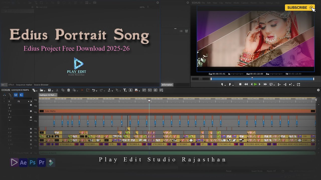Click the Set Out point icon

pyautogui.click(x=230, y=84)
